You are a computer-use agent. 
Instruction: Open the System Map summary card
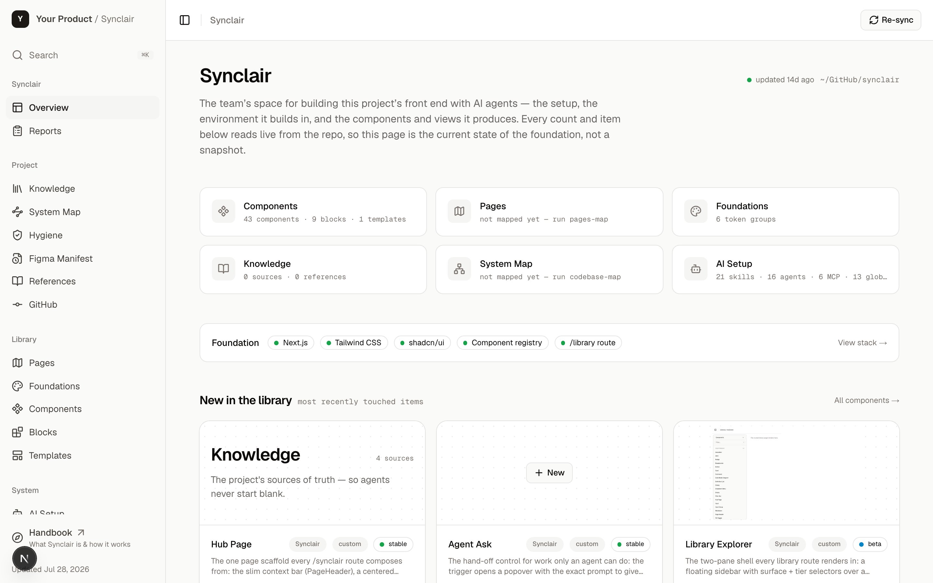tap(549, 269)
